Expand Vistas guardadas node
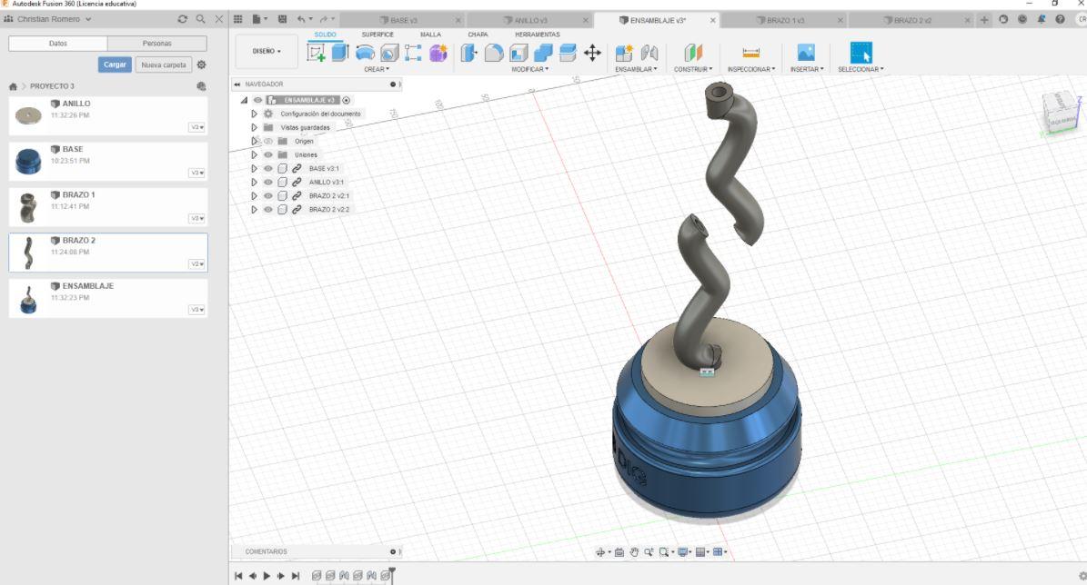 pos(255,127)
